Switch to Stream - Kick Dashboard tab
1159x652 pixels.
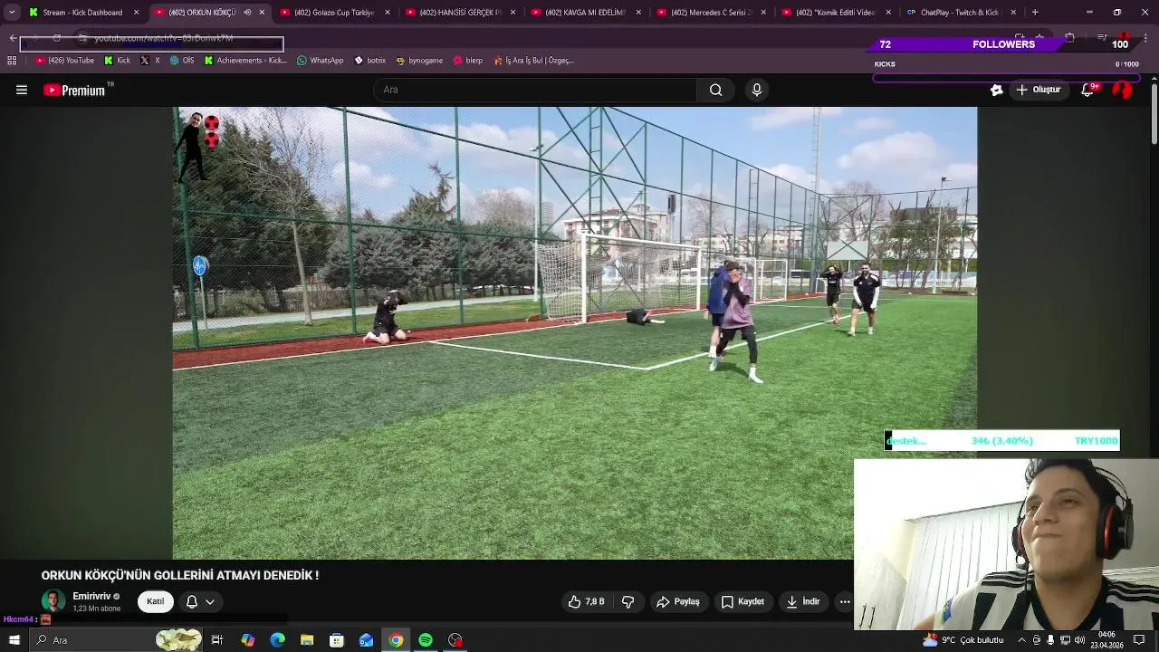83,13
